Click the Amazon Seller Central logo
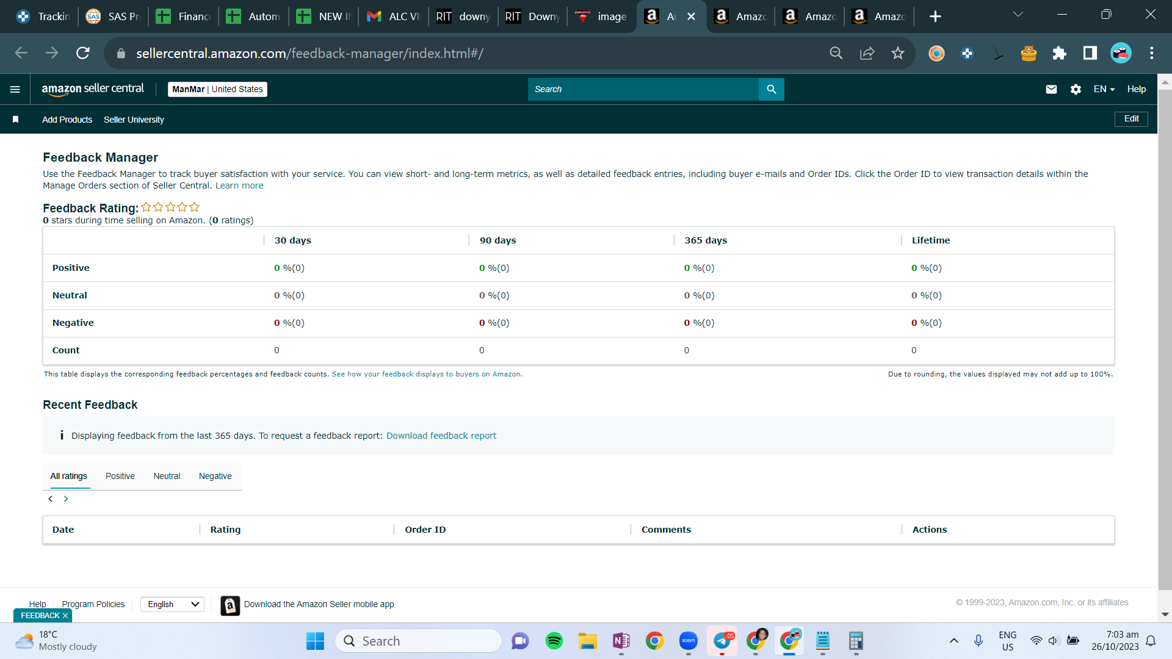Viewport: 1172px width, 659px height. click(93, 89)
